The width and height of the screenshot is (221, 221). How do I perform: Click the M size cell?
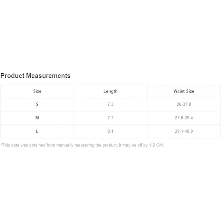click(37, 118)
